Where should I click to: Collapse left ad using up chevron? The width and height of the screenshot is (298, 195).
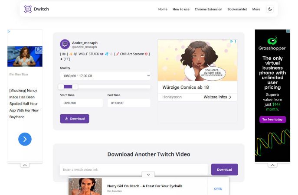pos(25,165)
